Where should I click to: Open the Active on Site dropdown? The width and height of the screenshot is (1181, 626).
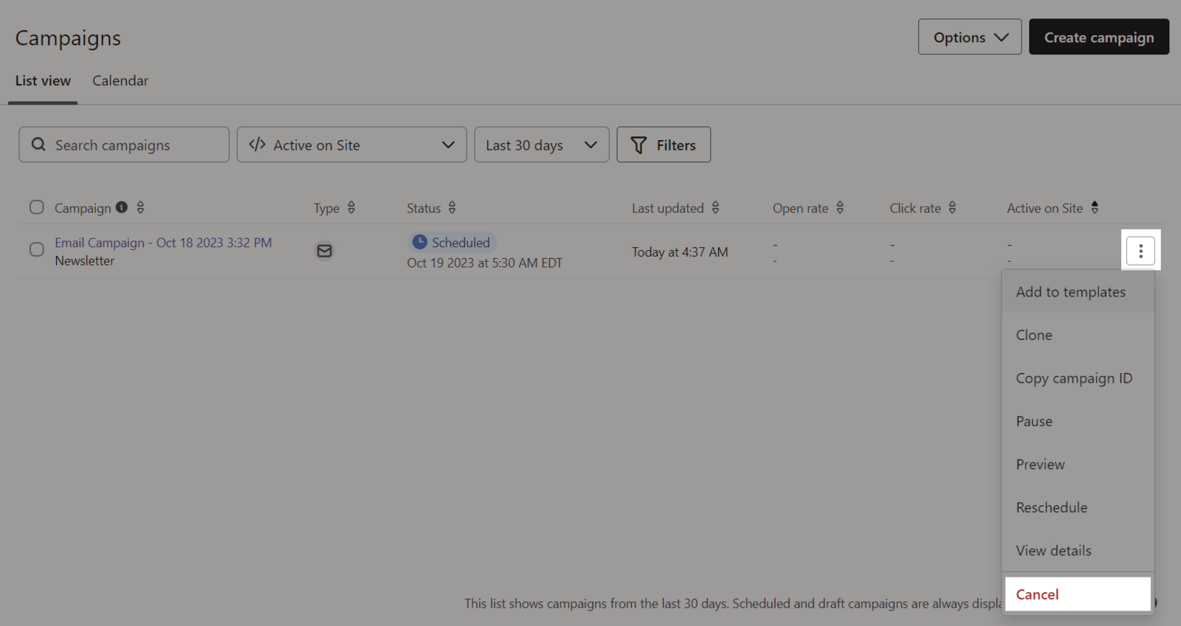click(x=351, y=145)
